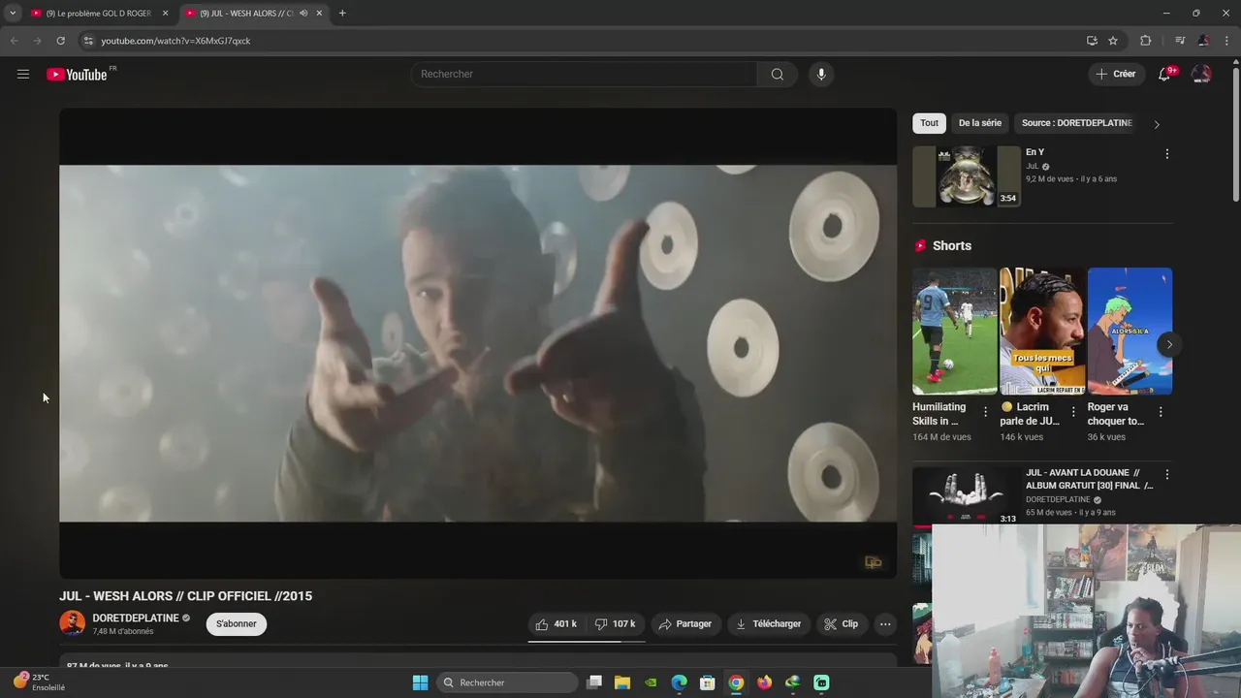Image resolution: width=1241 pixels, height=698 pixels.
Task: Open Chrome extensions puzzle icon
Action: tap(1146, 41)
